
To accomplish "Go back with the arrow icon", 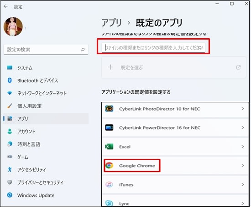I will pyautogui.click(x=5, y=6).
